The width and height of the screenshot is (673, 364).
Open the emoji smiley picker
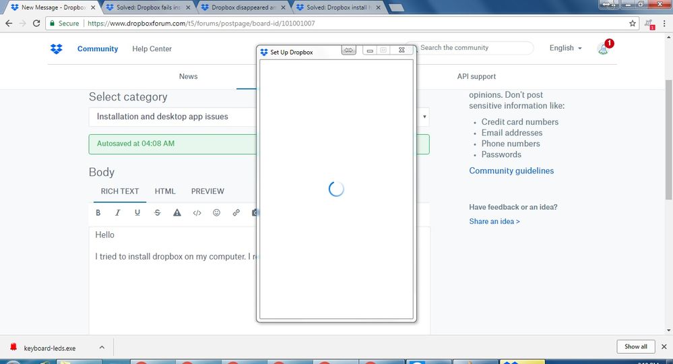(x=217, y=213)
